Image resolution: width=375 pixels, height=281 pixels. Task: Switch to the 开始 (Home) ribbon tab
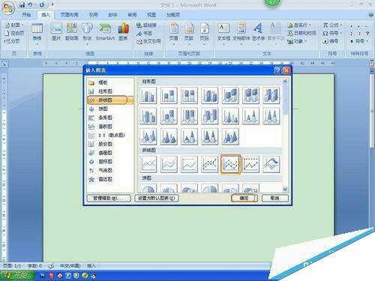point(26,15)
